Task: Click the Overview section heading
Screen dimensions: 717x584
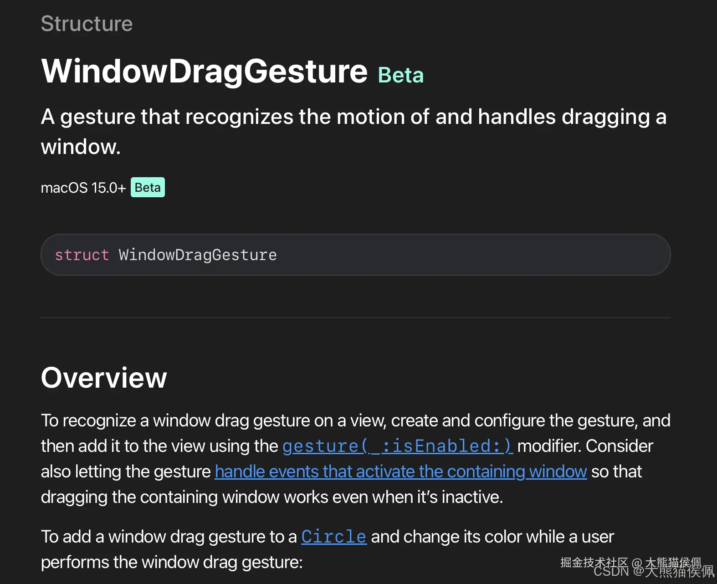Action: (x=104, y=378)
